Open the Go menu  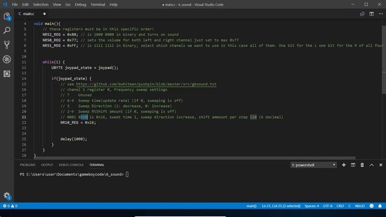click(x=68, y=4)
